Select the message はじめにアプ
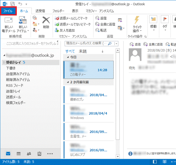 coord(89,150)
